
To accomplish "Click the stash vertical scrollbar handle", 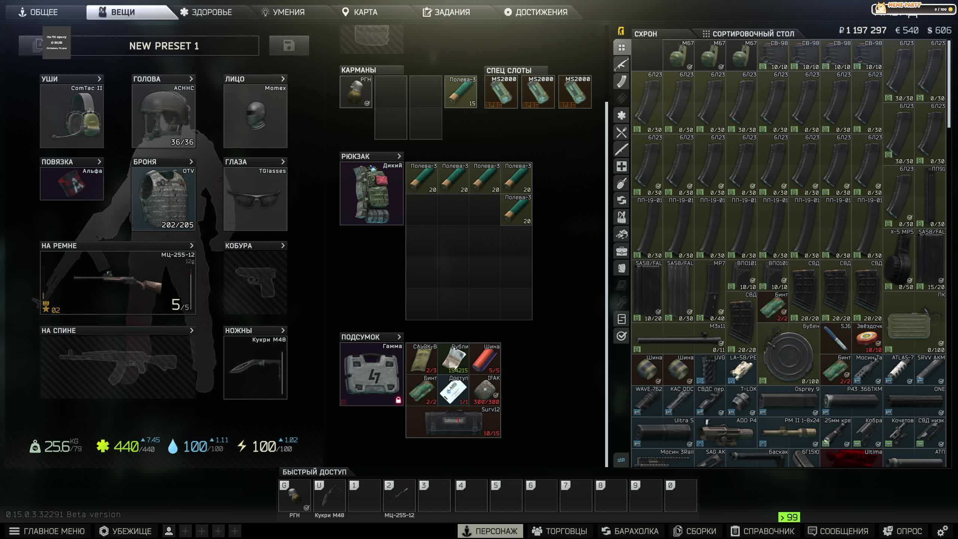I will [949, 84].
